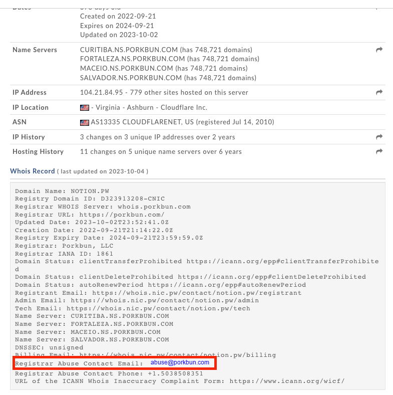Click clientDeleteProhibited domain status line
The width and height of the screenshot is (393, 395).
190,277
